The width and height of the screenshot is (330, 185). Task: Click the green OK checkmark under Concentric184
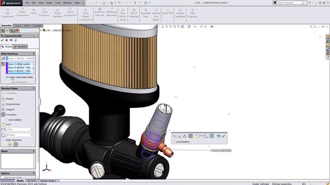tap(2, 40)
